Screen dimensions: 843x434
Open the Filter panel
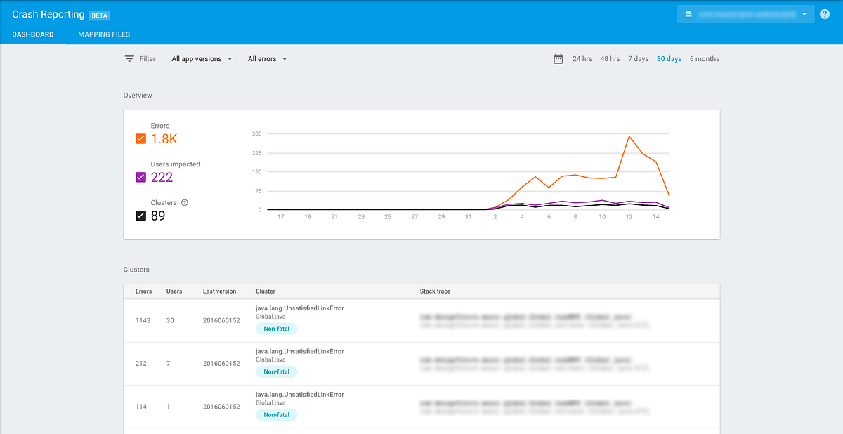coord(140,59)
